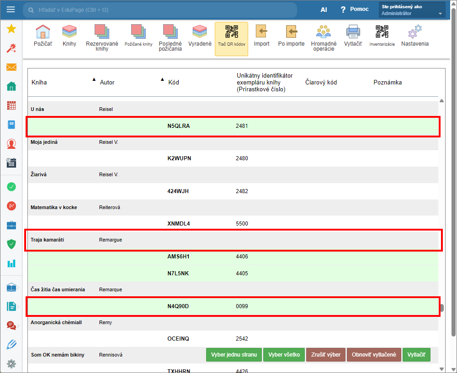Click the Vyber všetko button
This screenshot has height=373, width=457.
[x=284, y=355]
